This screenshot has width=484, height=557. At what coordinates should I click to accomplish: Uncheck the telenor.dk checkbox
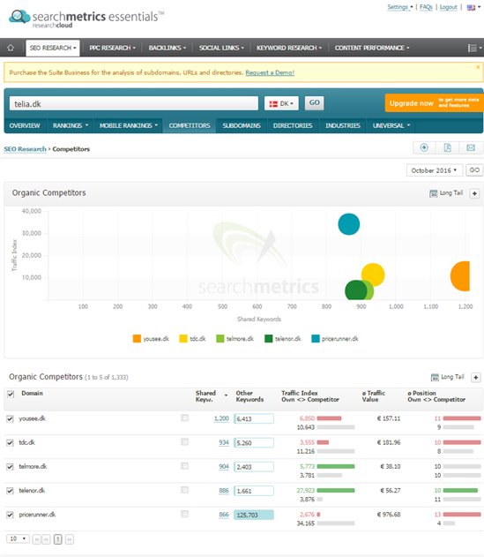[10, 491]
